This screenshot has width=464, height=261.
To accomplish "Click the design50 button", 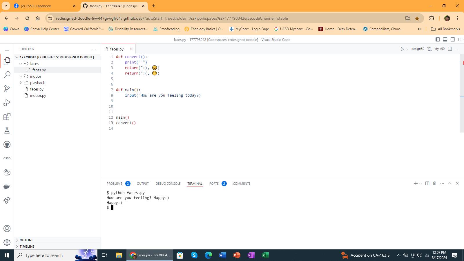I will 418,49.
